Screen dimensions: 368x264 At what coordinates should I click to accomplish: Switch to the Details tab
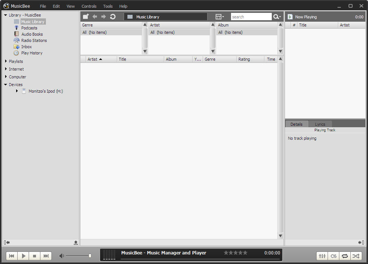coord(296,124)
